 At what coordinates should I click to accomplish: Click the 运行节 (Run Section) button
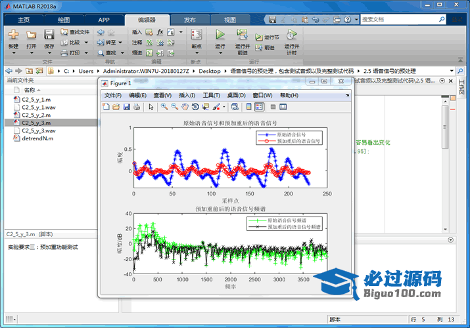pyautogui.click(x=268, y=37)
